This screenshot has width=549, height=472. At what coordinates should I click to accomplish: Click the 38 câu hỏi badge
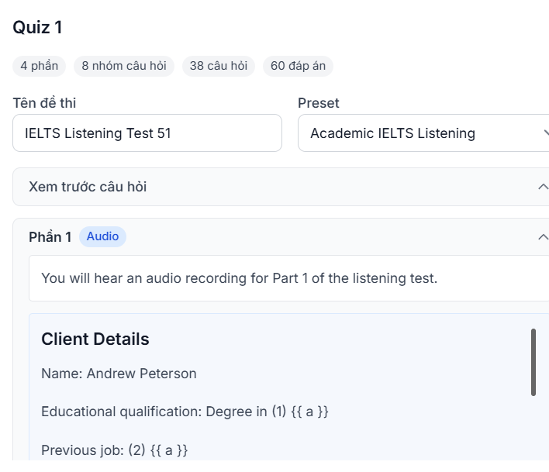(219, 66)
